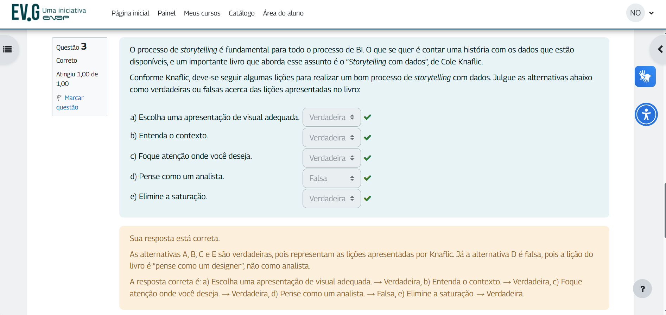The height and width of the screenshot is (315, 666).
Task: Click the help question mark button
Action: point(642,289)
